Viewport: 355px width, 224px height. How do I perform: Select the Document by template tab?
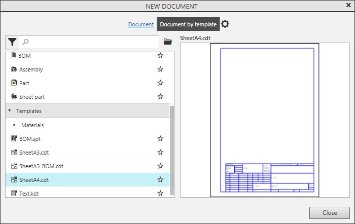[x=188, y=24]
